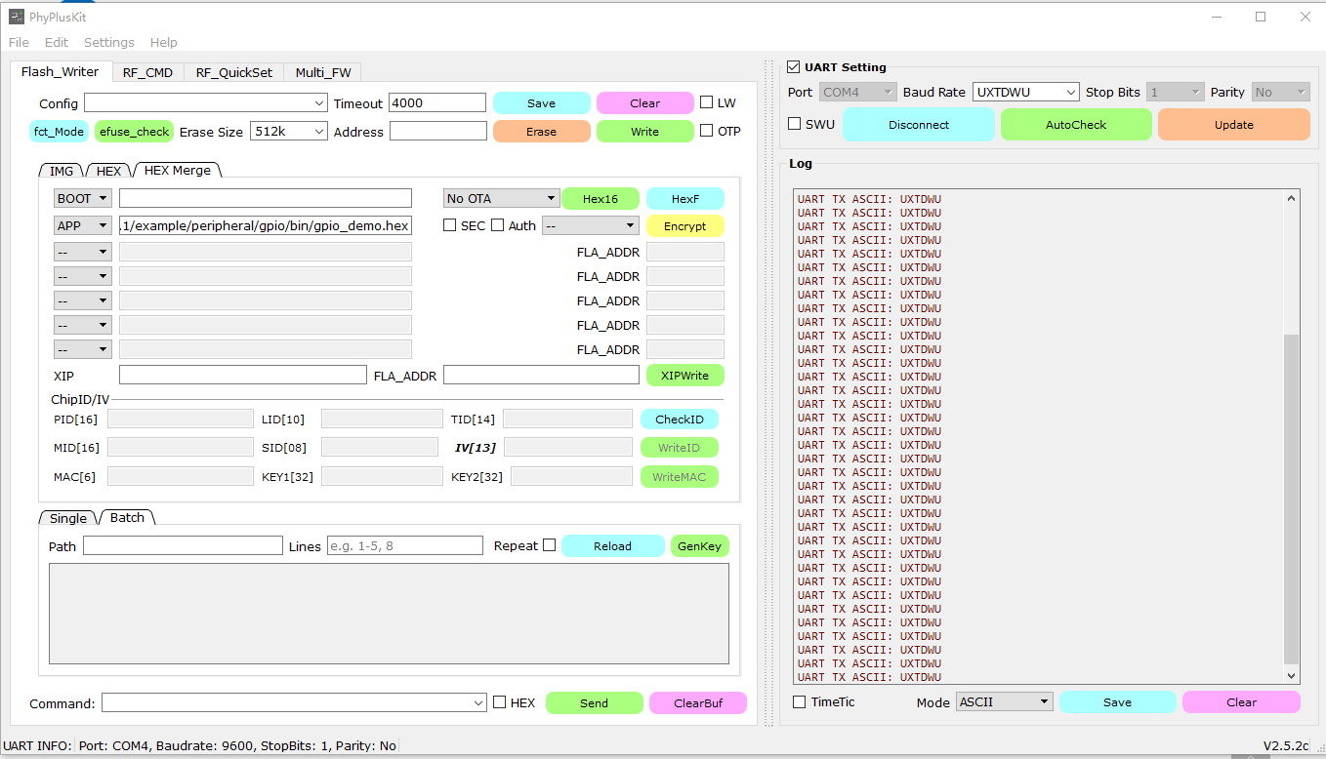
Task: Click the orange Update button
Action: [x=1234, y=125]
